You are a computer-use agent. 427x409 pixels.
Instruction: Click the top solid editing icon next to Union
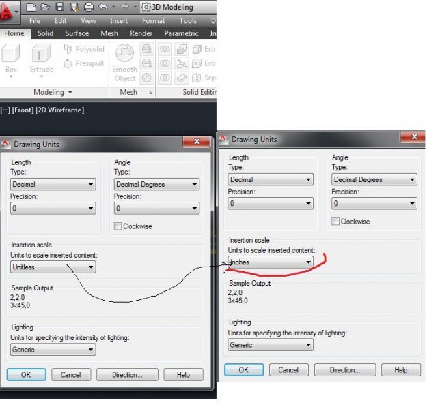[x=181, y=49]
